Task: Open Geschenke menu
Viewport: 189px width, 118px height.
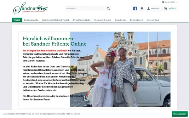Action: click(121, 20)
